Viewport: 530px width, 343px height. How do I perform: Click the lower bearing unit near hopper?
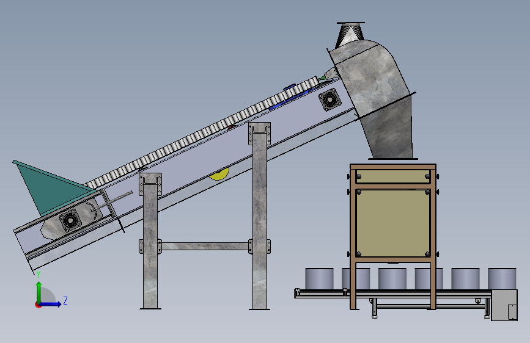70,220
